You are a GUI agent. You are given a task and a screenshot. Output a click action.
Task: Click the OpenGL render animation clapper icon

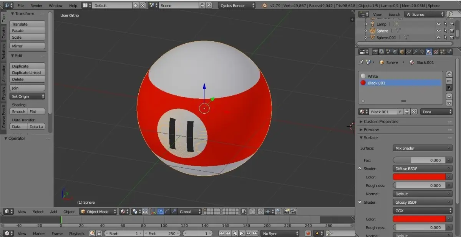pyautogui.click(x=294, y=211)
